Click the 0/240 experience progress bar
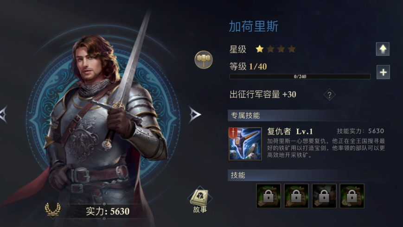403x227 pixels. pyautogui.click(x=300, y=76)
